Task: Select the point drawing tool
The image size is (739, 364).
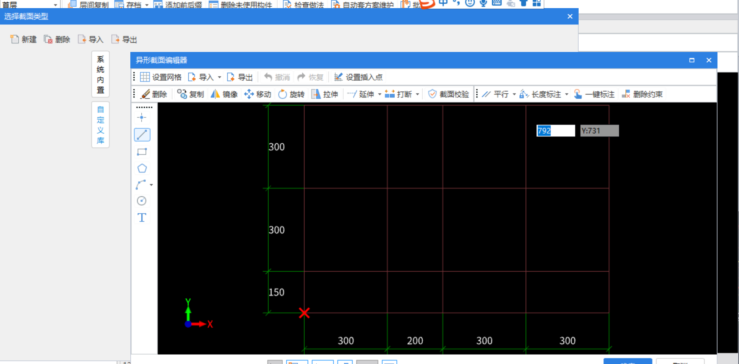Action: coord(142,118)
